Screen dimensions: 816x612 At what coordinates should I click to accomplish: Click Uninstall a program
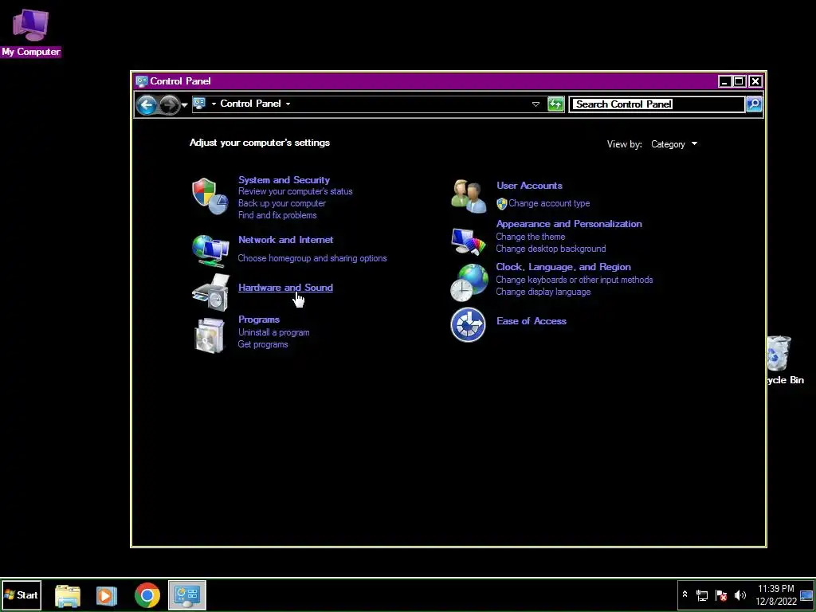pos(274,332)
